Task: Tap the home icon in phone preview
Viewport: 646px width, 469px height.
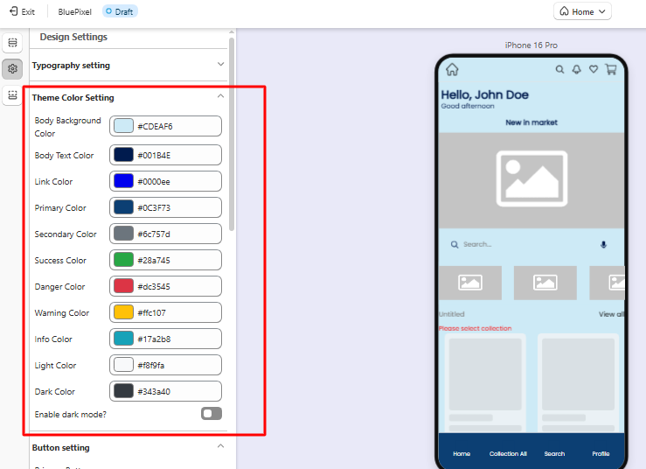Action: tap(452, 70)
